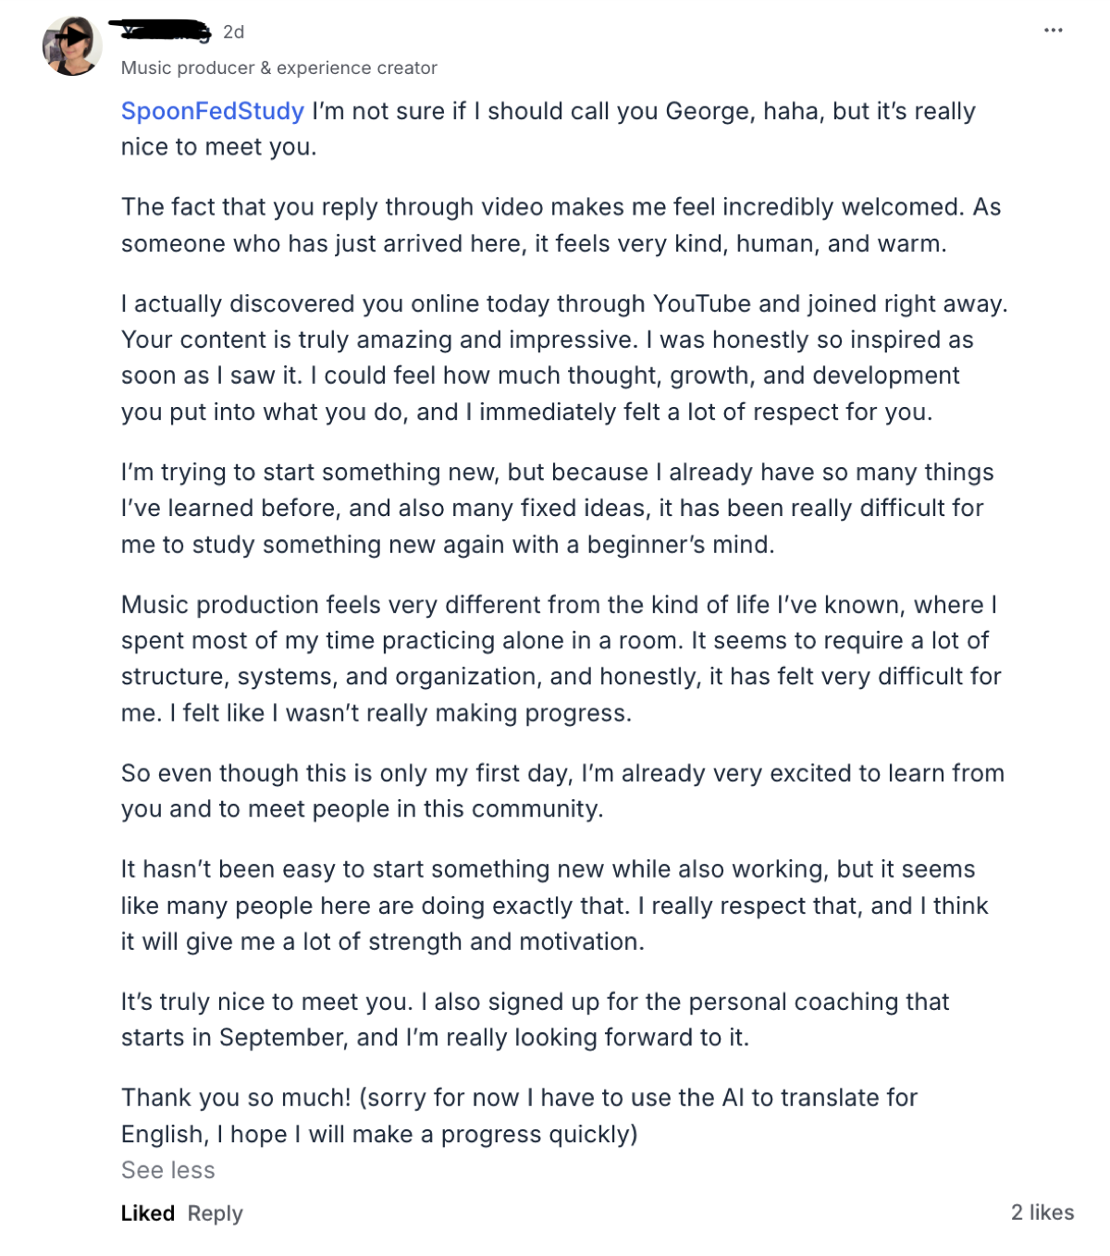Image resolution: width=1110 pixels, height=1256 pixels.
Task: Open the SpoonFedStudy mention link
Action: coord(213,111)
